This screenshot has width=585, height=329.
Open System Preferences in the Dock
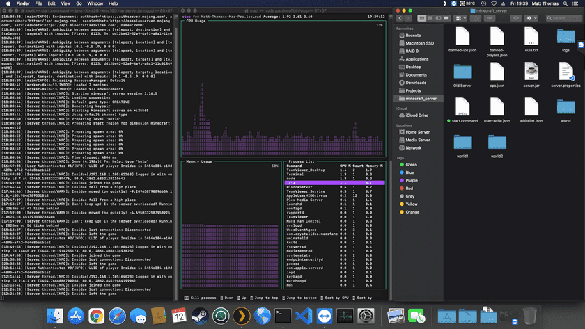click(x=366, y=316)
